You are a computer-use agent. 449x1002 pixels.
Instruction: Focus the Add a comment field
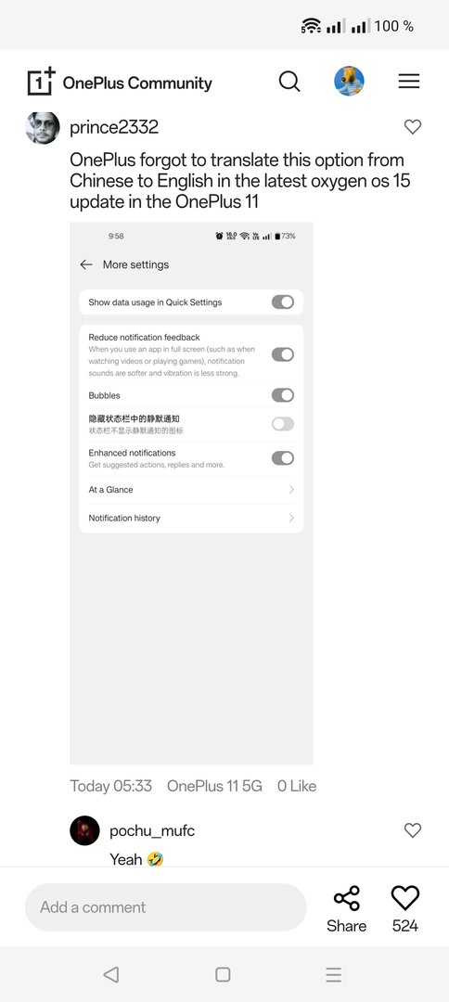point(165,906)
